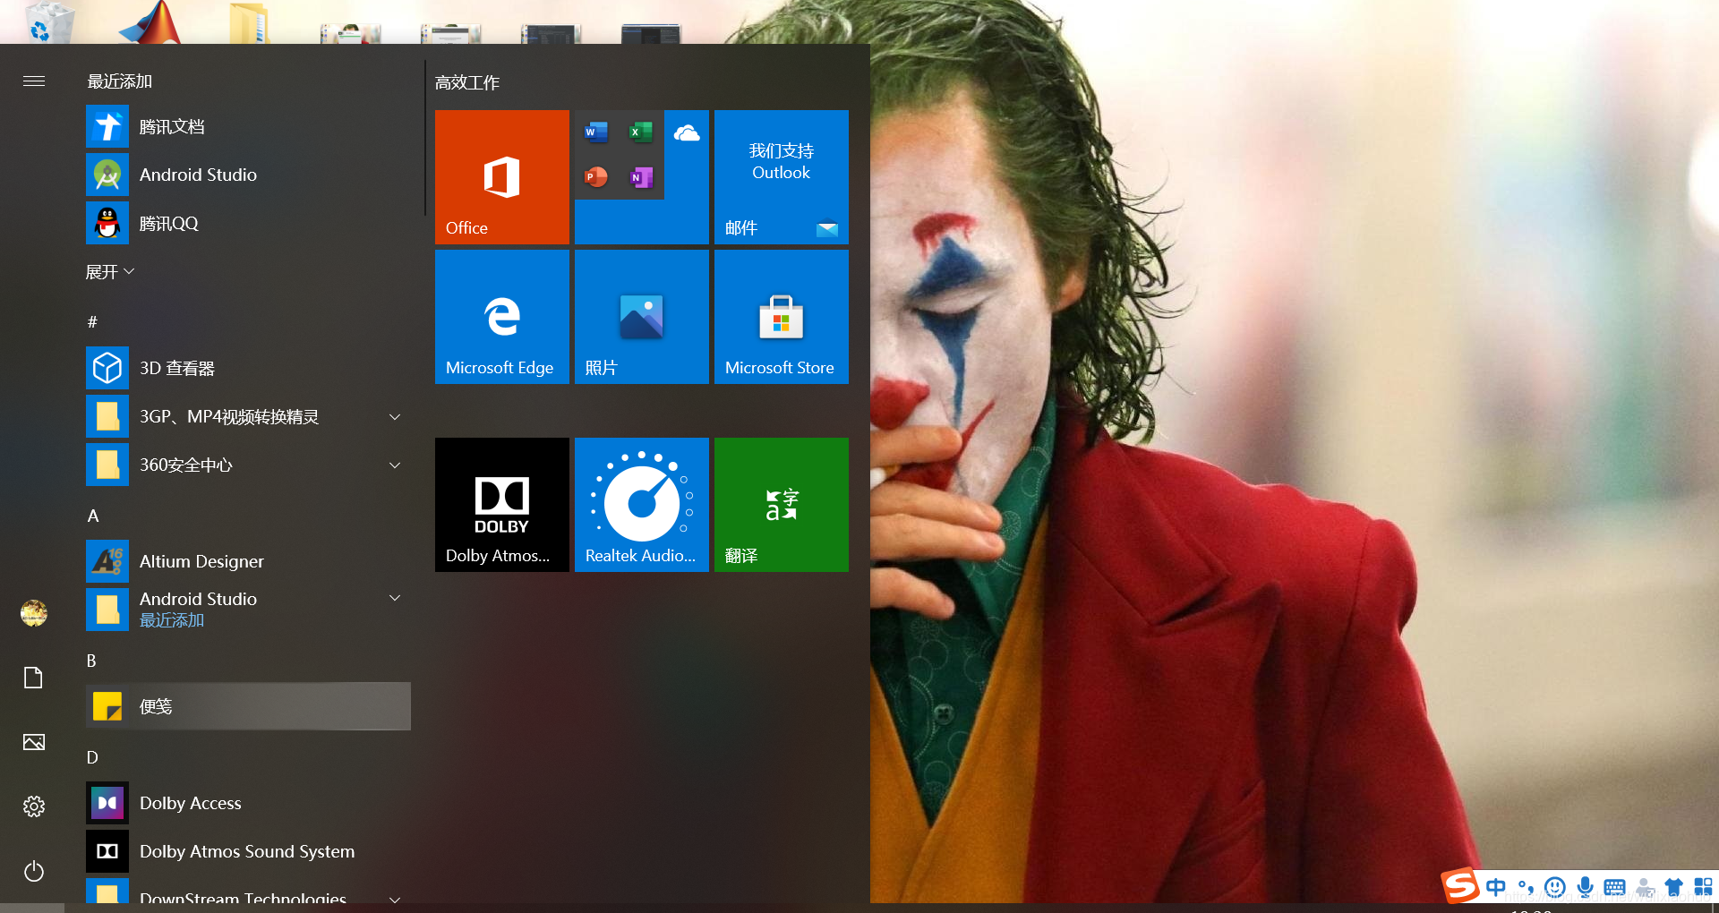The image size is (1719, 913).
Task: Launch Android Studio from recently added
Action: click(x=248, y=175)
